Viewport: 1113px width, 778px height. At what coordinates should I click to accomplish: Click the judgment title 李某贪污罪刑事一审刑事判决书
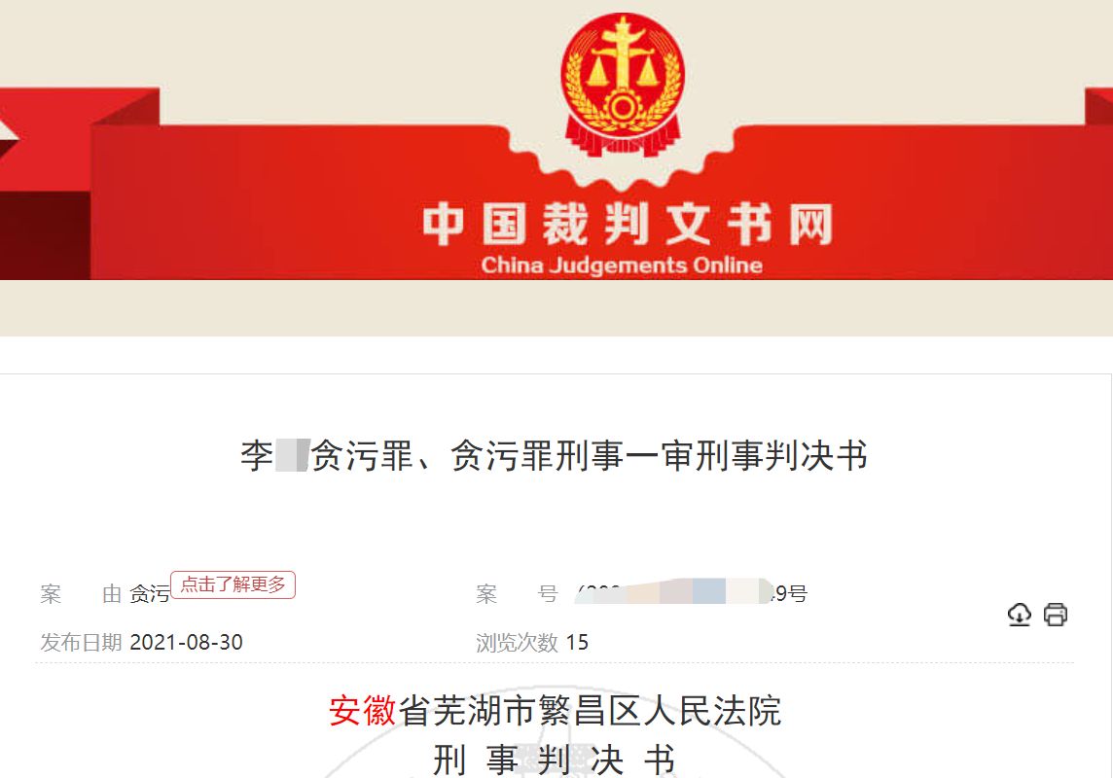(x=555, y=455)
